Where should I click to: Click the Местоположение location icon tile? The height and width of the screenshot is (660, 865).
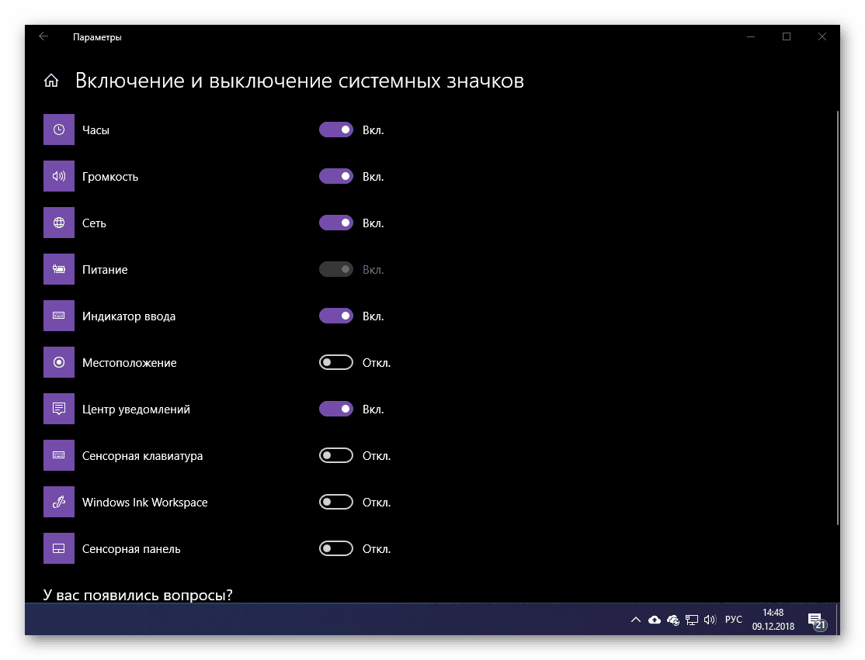tap(59, 362)
